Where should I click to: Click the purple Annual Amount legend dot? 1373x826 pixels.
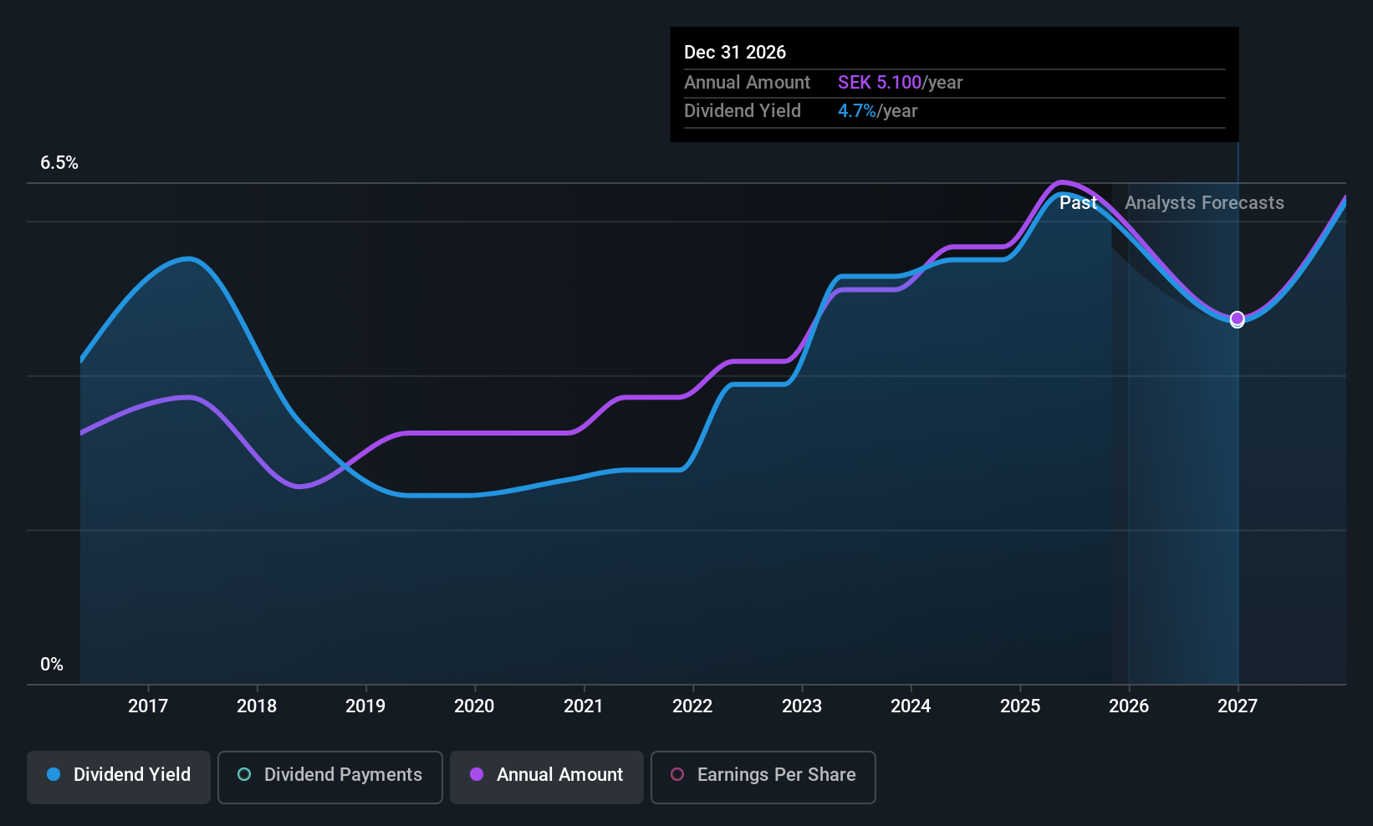[477, 774]
